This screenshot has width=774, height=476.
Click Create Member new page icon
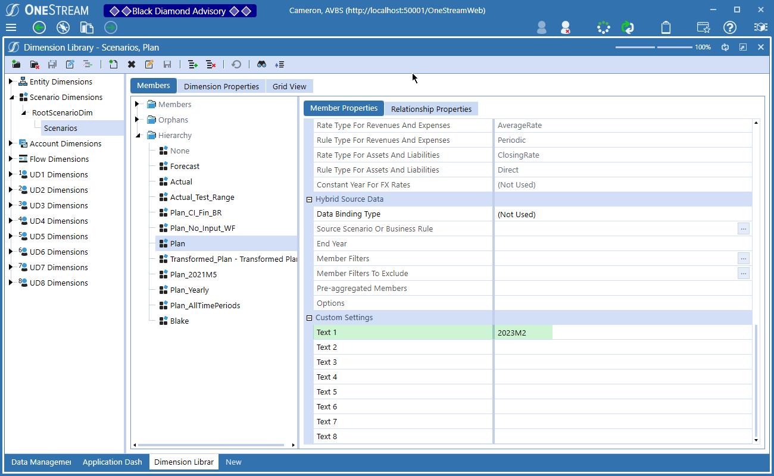(113, 64)
